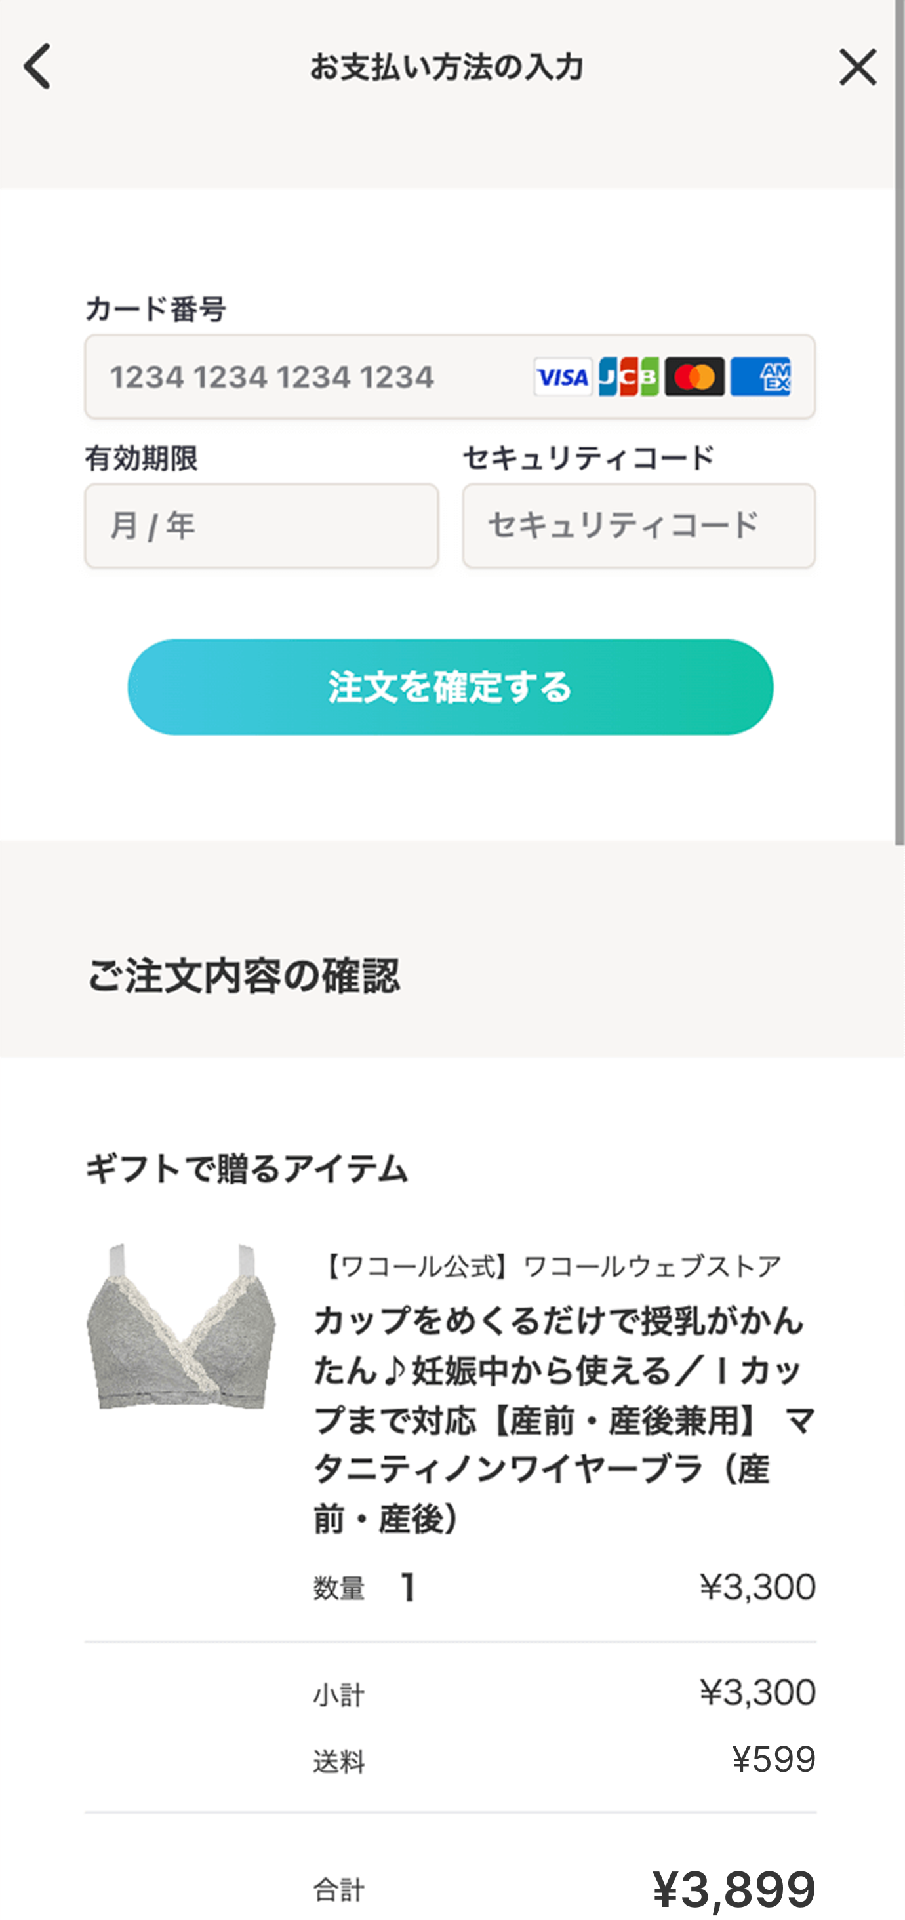This screenshot has height=1920, width=905.
Task: Click the quantity value 1
Action: [408, 1588]
